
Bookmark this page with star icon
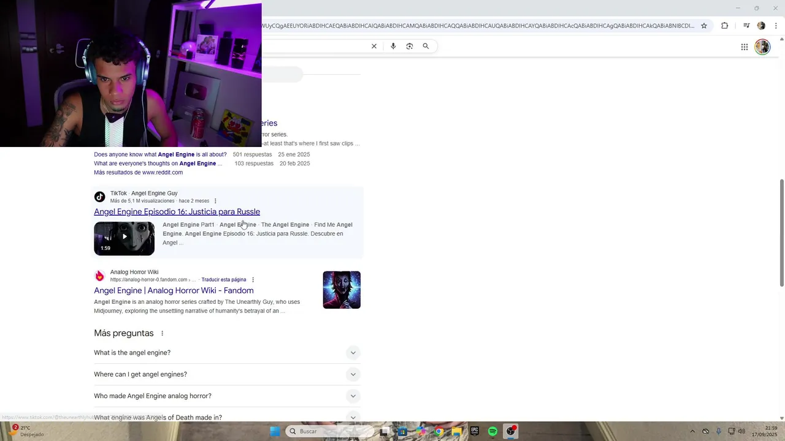click(704, 26)
